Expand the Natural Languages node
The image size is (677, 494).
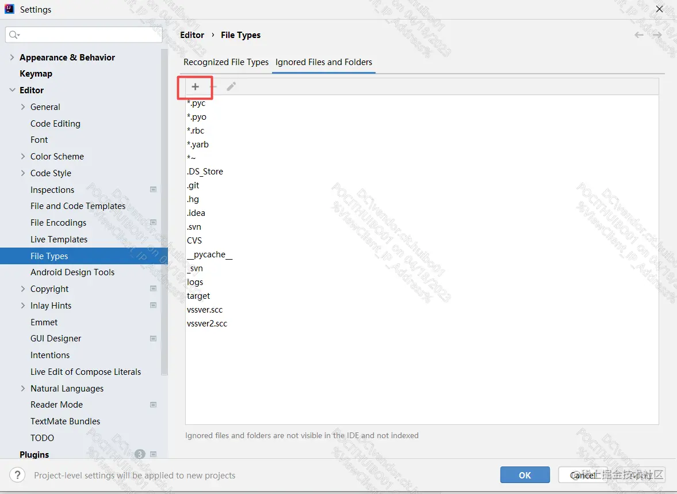coord(23,389)
